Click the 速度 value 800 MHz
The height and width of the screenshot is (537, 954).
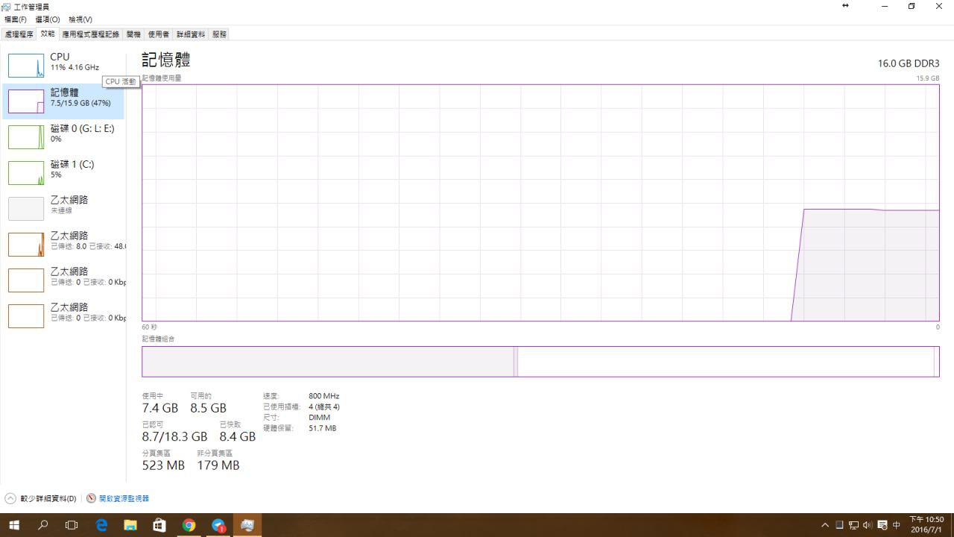pyautogui.click(x=323, y=396)
